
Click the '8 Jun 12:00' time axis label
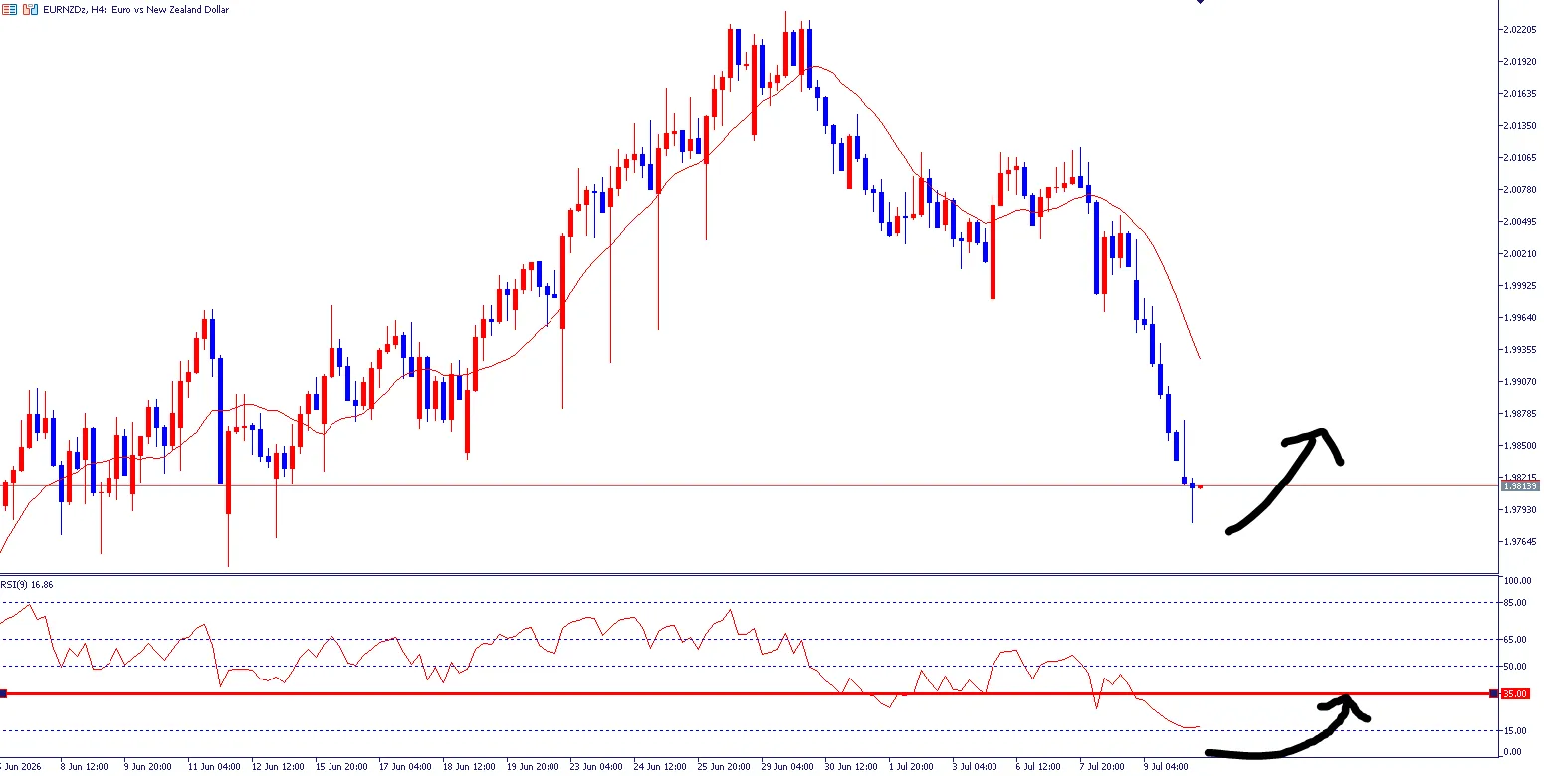coord(84,767)
